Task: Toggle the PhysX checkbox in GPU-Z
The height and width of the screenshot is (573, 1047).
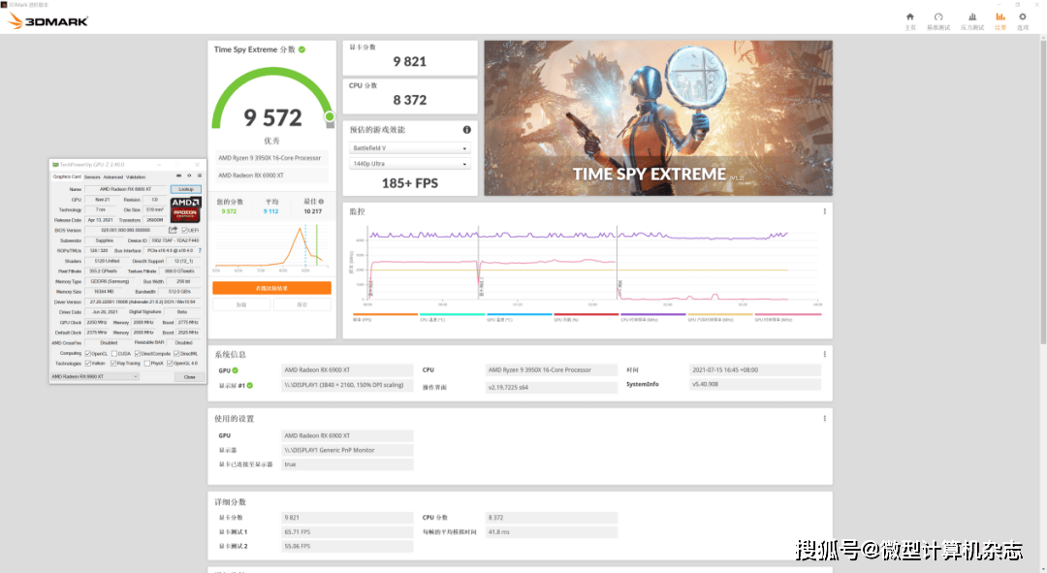Action: (147, 364)
